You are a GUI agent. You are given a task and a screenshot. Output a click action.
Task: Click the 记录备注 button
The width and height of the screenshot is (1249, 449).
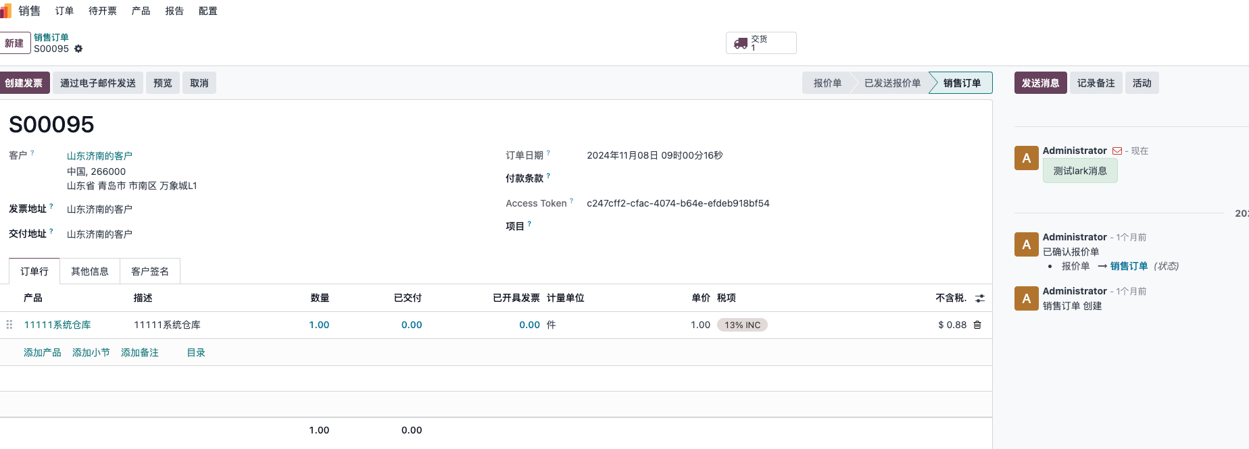point(1096,83)
